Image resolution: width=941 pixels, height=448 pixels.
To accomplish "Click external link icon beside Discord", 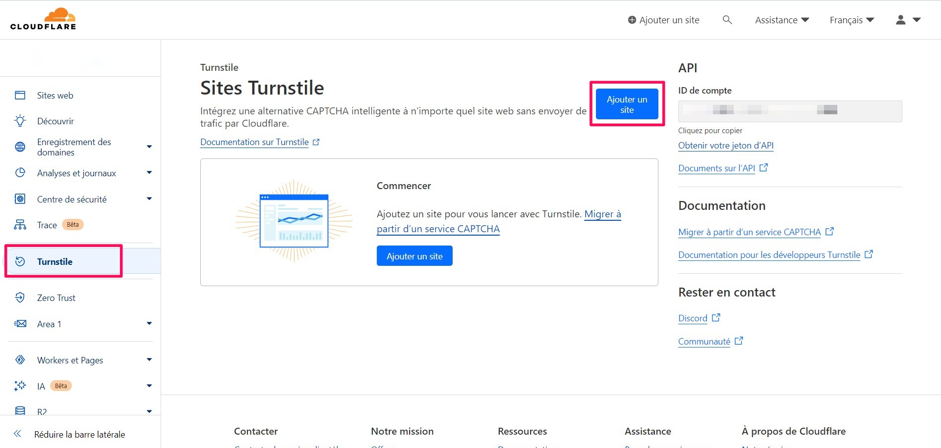I will [716, 317].
